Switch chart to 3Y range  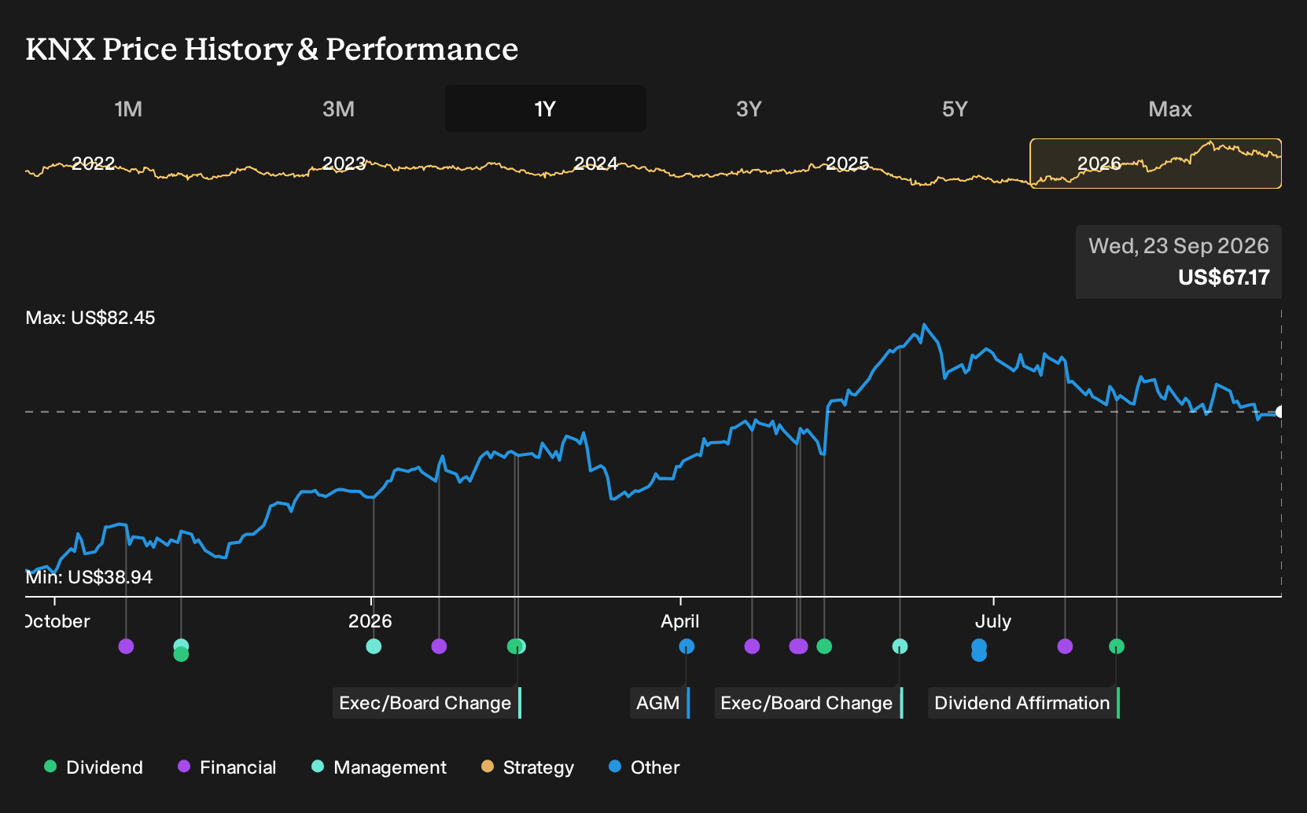click(749, 109)
